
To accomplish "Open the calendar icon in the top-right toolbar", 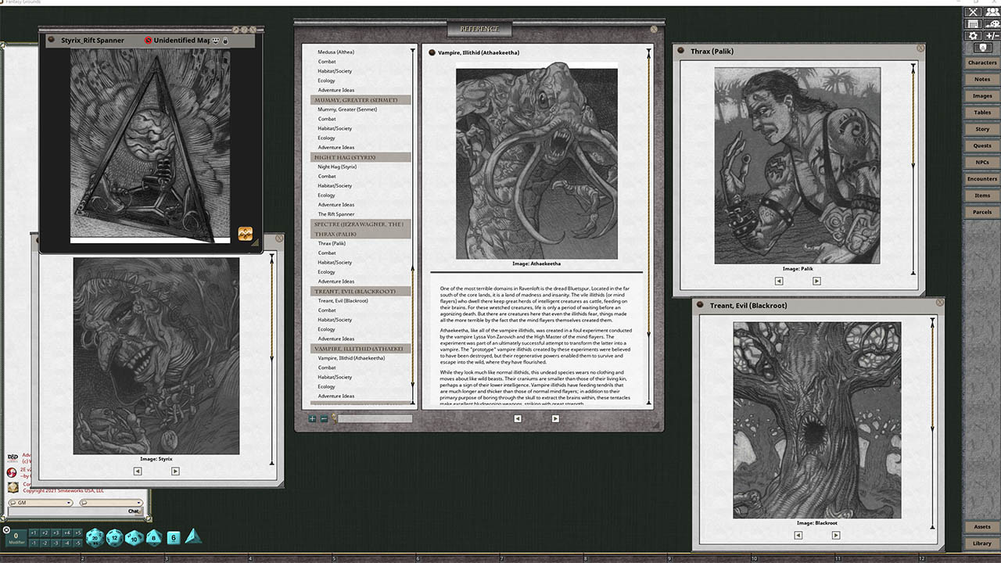I will 972,24.
